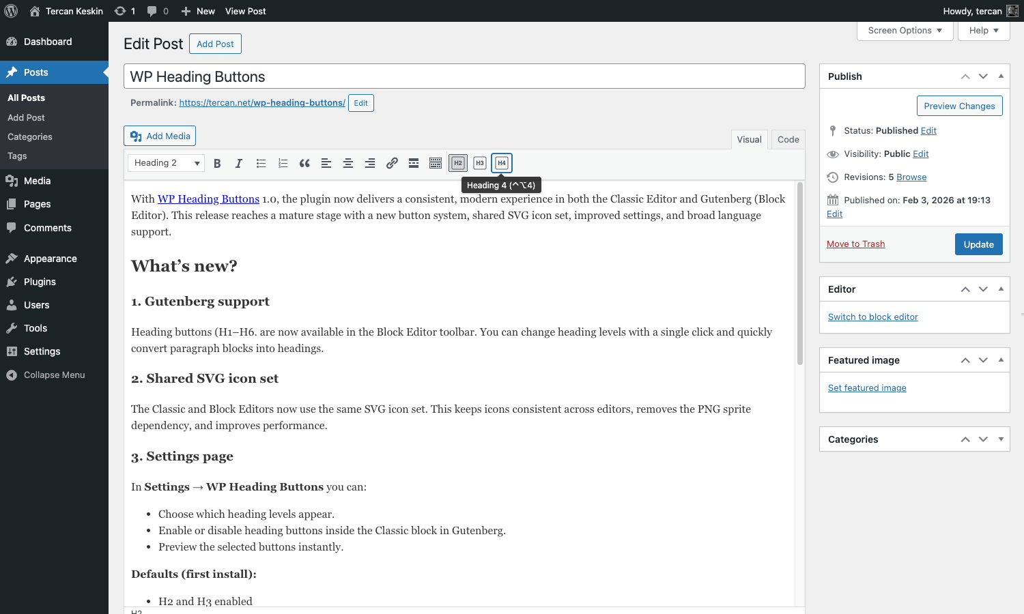Click the Update button
This screenshot has width=1024, height=614.
click(x=978, y=244)
